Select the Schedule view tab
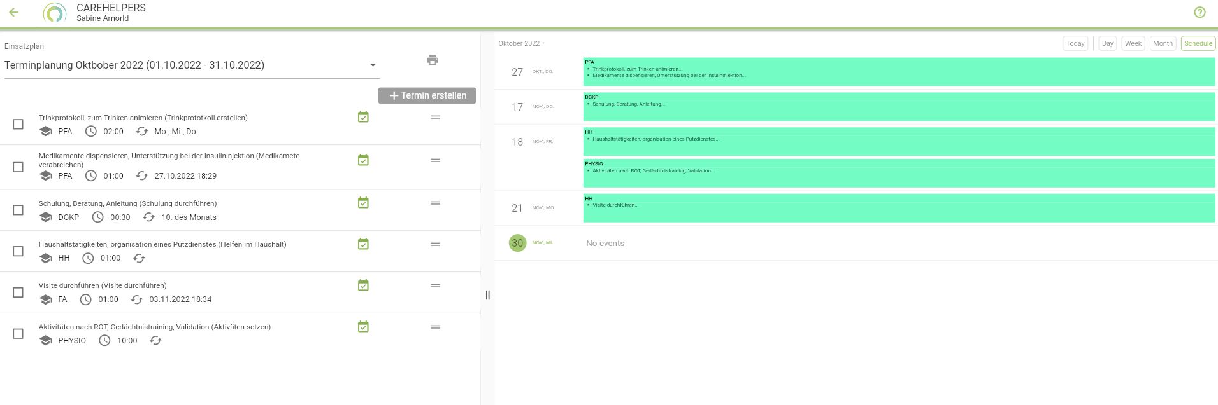This screenshot has height=405, width=1218. (1198, 43)
